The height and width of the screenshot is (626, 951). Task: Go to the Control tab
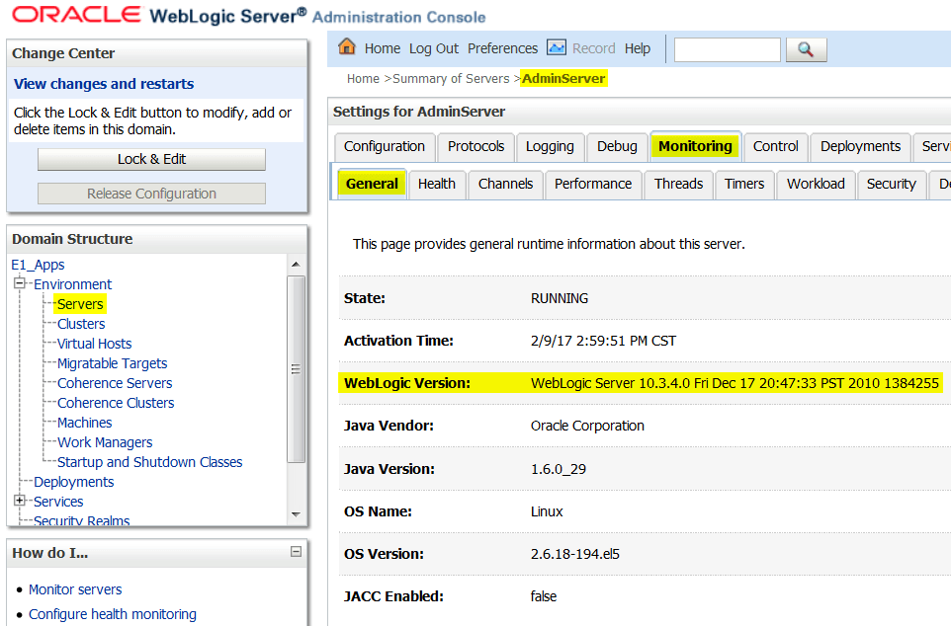pos(776,147)
